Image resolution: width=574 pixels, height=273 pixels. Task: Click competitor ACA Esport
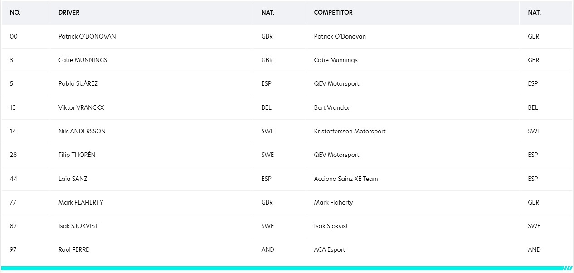[330, 249]
